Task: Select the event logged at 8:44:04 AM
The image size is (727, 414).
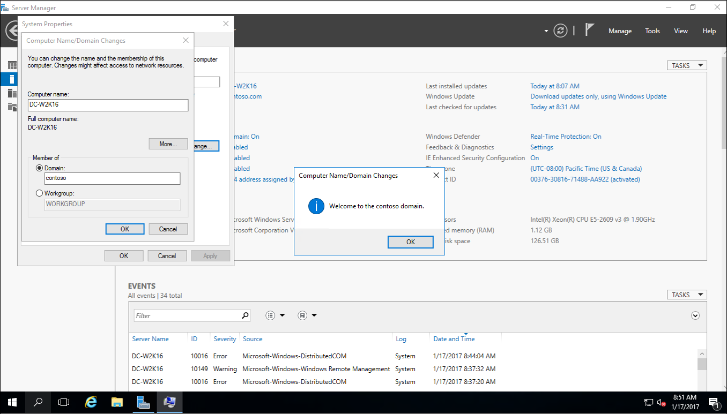Action: [413, 356]
